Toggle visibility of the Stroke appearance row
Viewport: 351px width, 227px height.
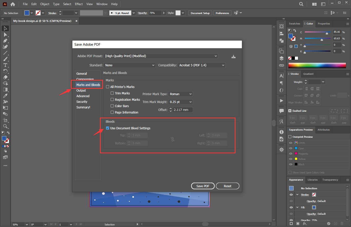click(291, 195)
